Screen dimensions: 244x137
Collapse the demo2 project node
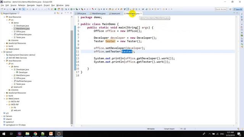[2, 52]
